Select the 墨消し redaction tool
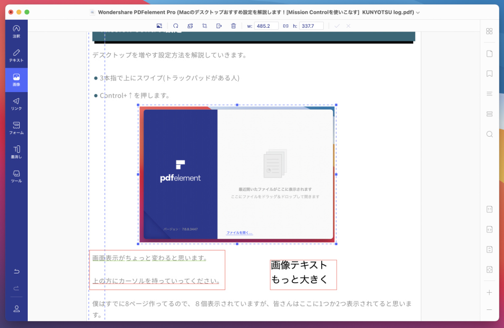 (x=16, y=152)
